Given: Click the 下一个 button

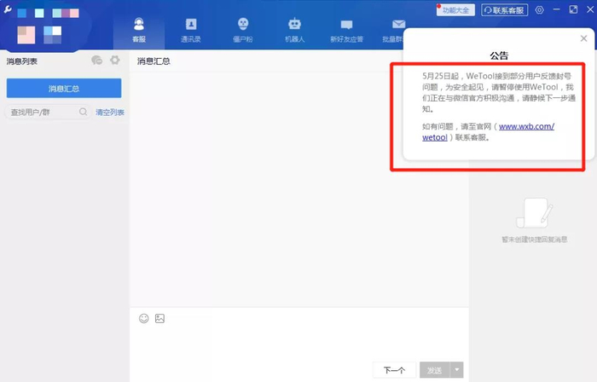Looking at the screenshot, I should [394, 370].
